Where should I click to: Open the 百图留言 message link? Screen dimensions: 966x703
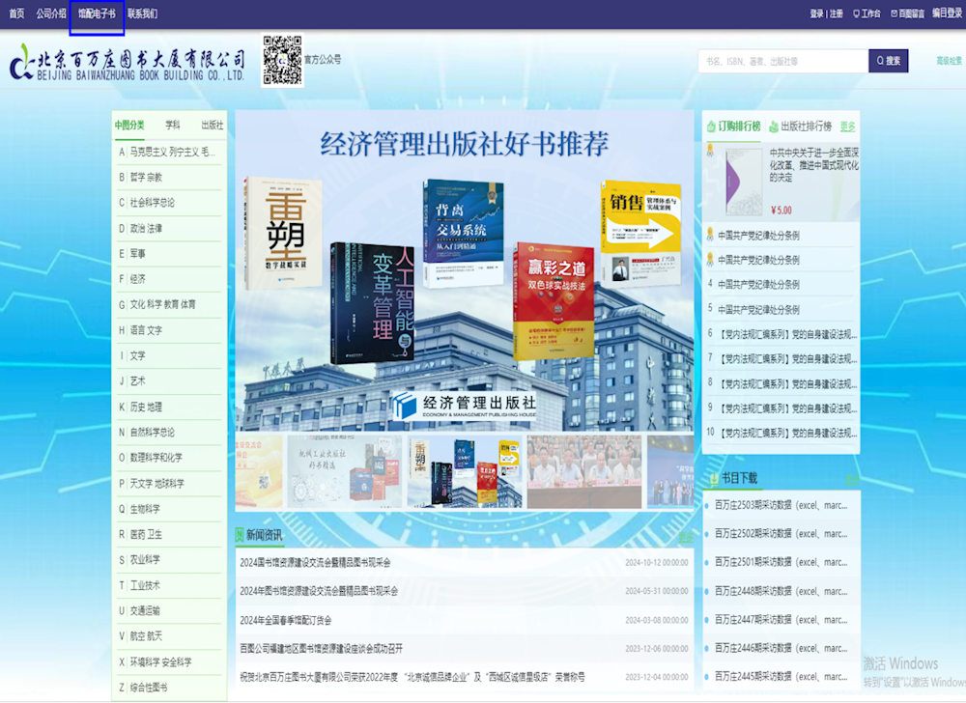(907, 14)
